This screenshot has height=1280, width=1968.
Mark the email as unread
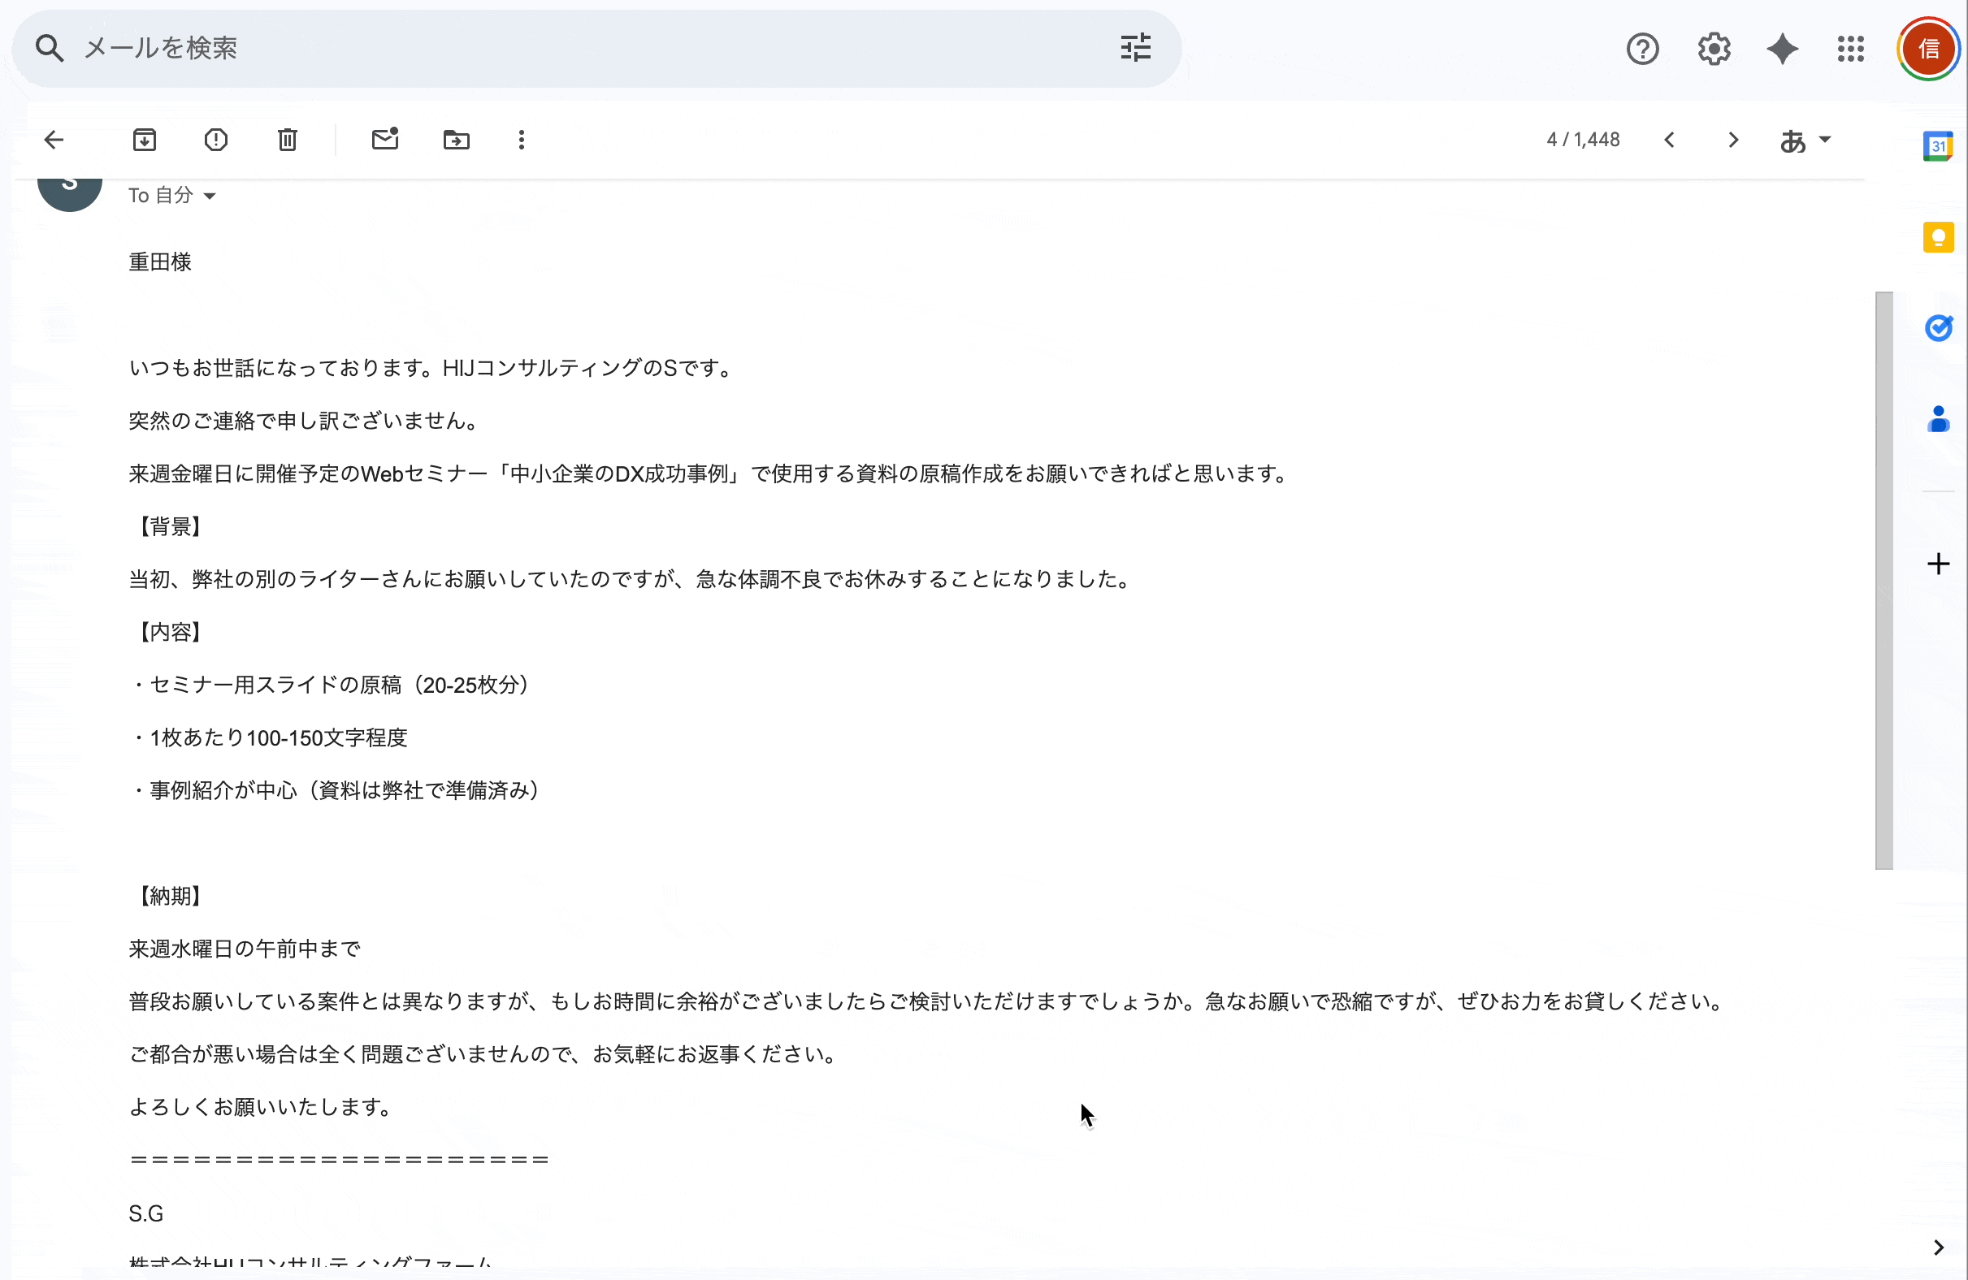point(385,140)
